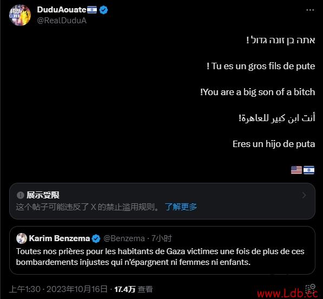The image size is (323, 299).
Task: Click the blue verified badge beside DuduAouate
Action: coord(103,10)
